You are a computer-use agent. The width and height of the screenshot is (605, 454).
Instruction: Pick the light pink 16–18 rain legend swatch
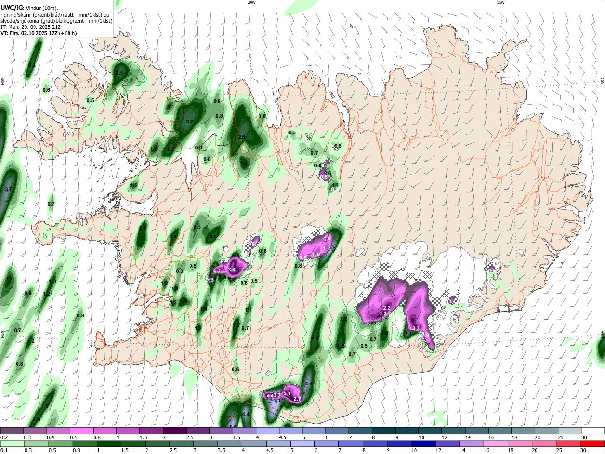[496, 444]
